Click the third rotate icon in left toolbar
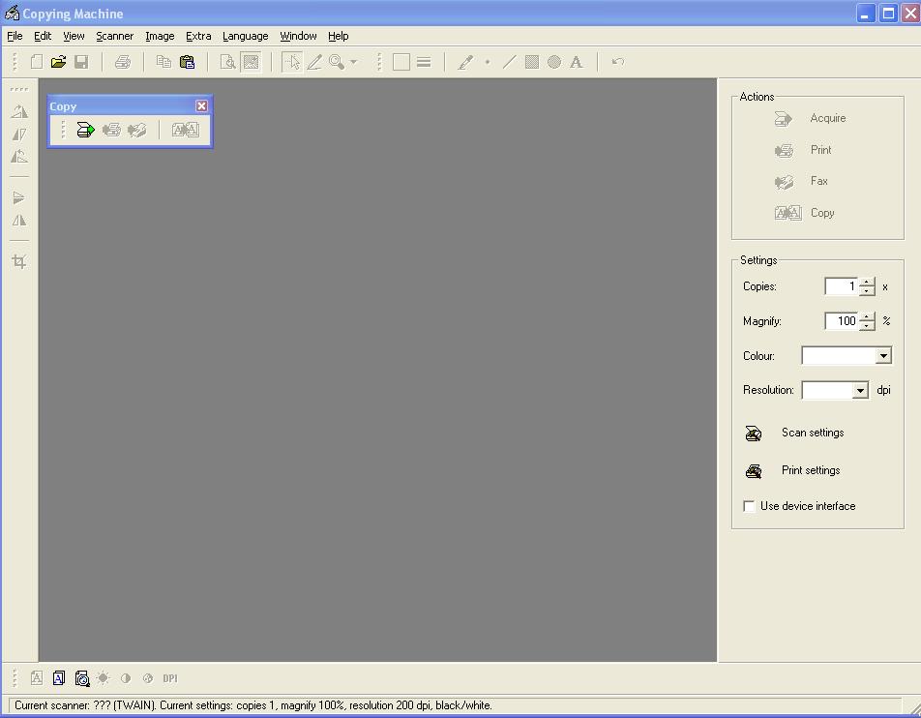 pyautogui.click(x=19, y=157)
